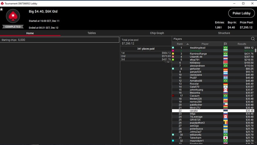Select player Gala570
Viewport: 257px width, 145px height.
(x=195, y=87)
